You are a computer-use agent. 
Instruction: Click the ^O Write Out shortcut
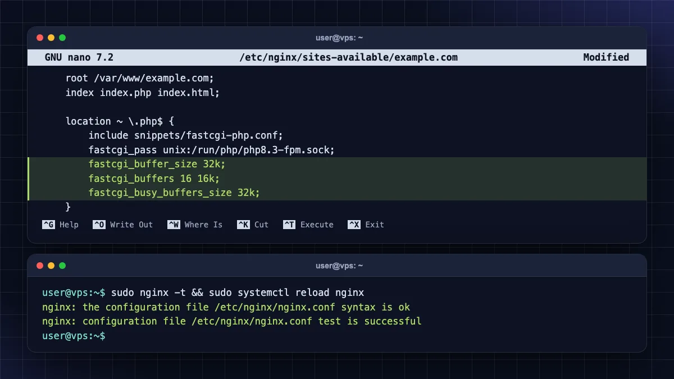[x=123, y=225]
